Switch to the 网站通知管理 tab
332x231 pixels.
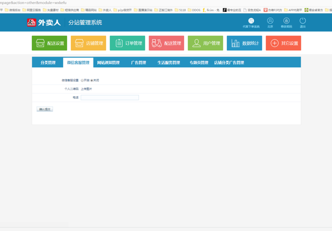tap(108, 63)
